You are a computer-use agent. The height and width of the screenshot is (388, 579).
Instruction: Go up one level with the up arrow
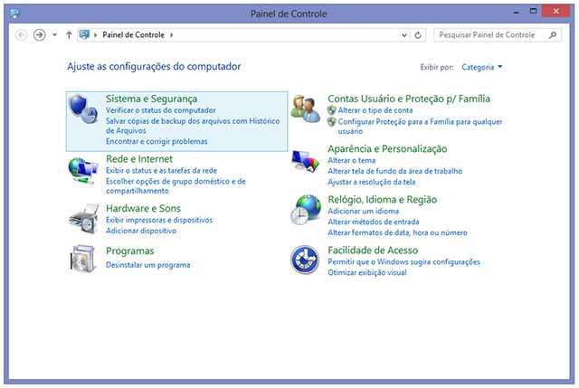pyautogui.click(x=70, y=34)
